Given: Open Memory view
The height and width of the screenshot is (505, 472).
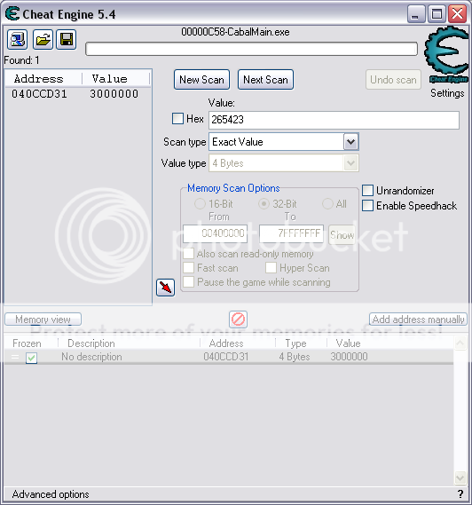Looking at the screenshot, I should point(43,320).
